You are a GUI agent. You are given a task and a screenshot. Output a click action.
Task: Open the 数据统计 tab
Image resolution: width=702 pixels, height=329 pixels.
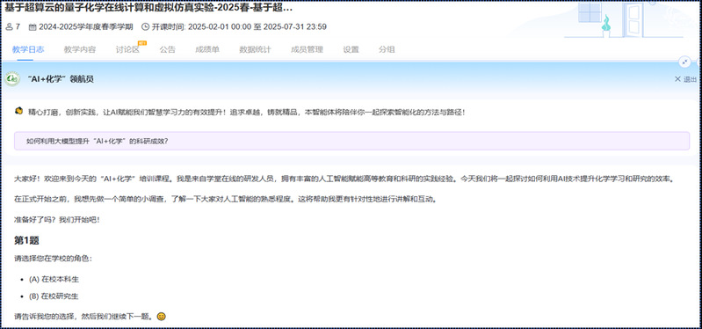point(255,50)
